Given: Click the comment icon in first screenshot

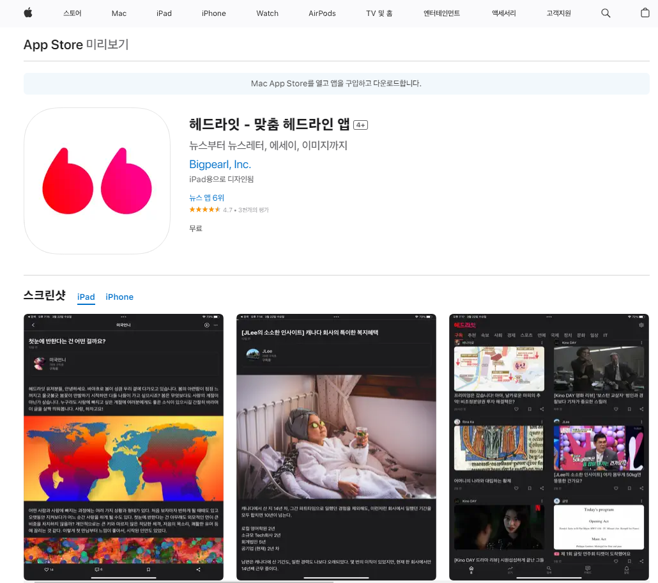Looking at the screenshot, I should (97, 570).
